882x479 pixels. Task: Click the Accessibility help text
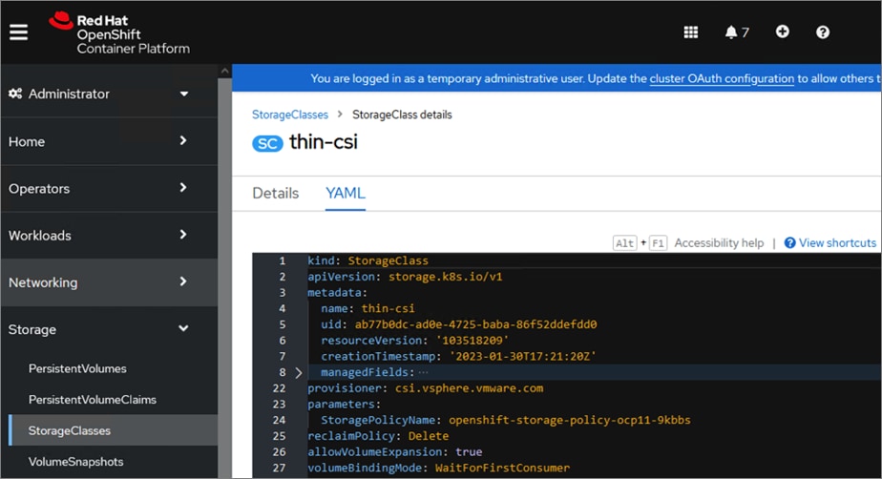719,243
